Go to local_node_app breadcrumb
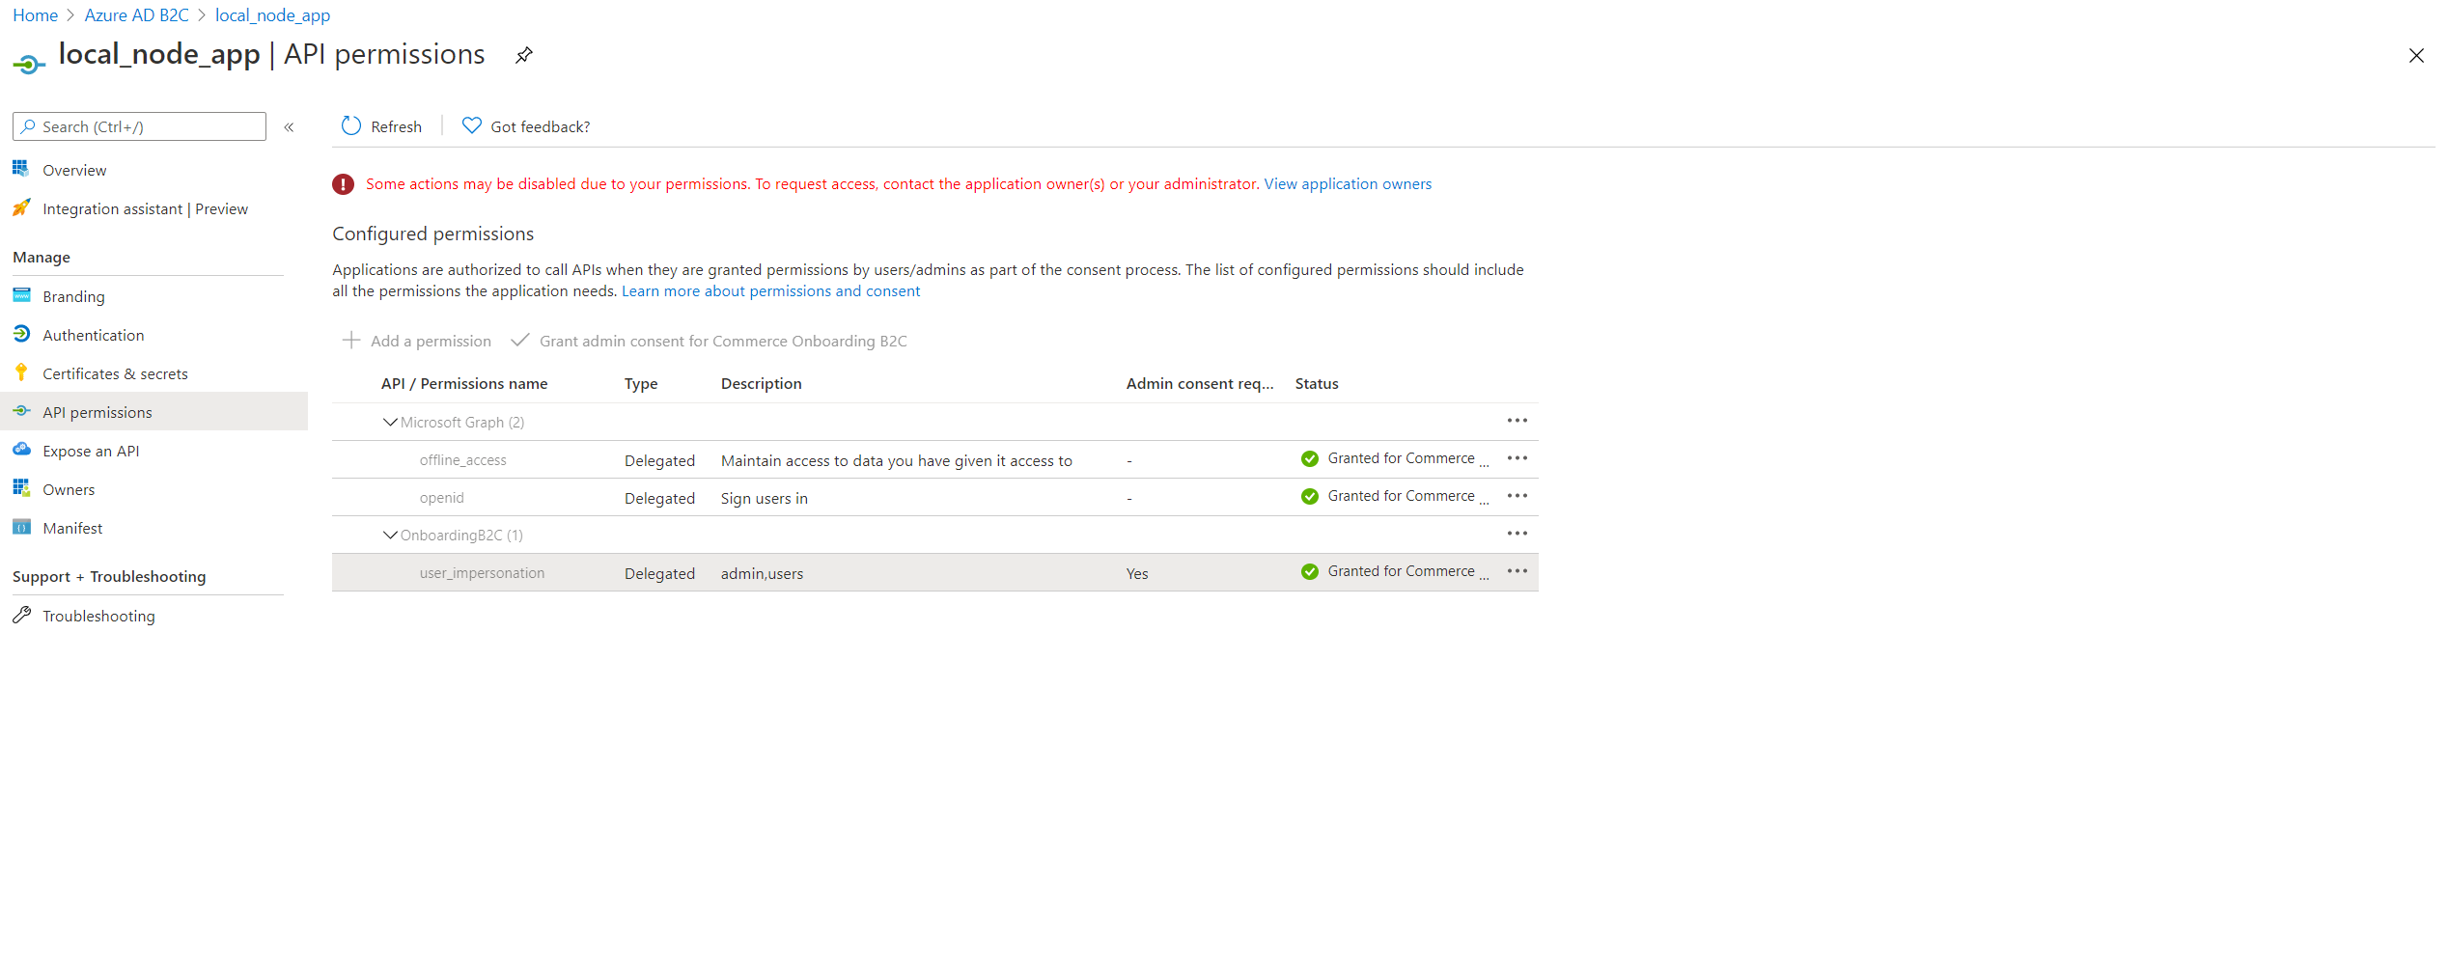The height and width of the screenshot is (963, 2450). pos(272,15)
